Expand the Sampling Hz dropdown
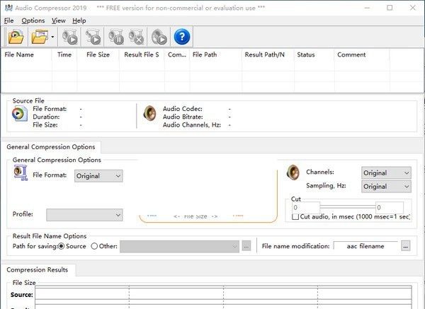 click(386, 187)
